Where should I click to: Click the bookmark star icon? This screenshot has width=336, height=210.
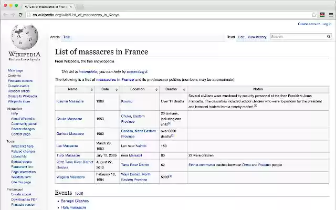tap(314, 15)
